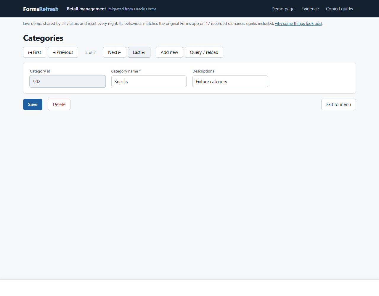The height and width of the screenshot is (296, 379).
Task: Open the Demo page nav item
Action: [x=283, y=9]
